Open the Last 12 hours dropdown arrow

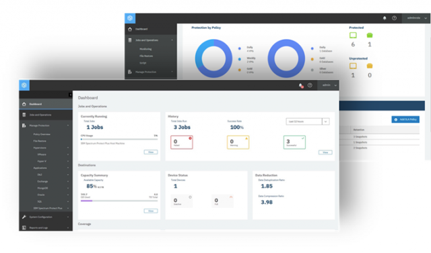point(326,121)
